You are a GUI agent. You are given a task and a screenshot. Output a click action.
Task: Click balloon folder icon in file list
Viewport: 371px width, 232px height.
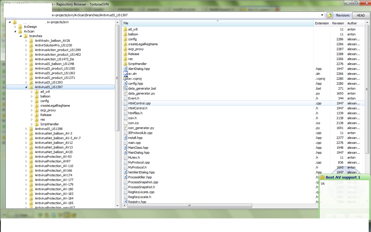click(x=126, y=34)
